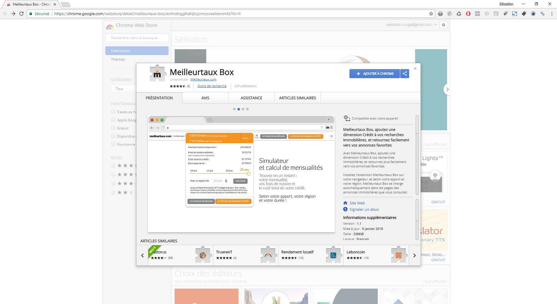Show previous similar articles
The height and width of the screenshot is (304, 557).
tap(142, 255)
